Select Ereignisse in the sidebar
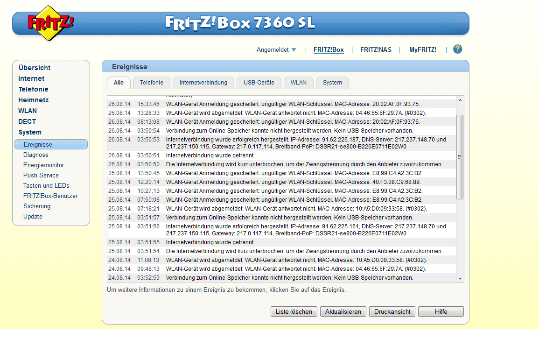 [51, 144]
